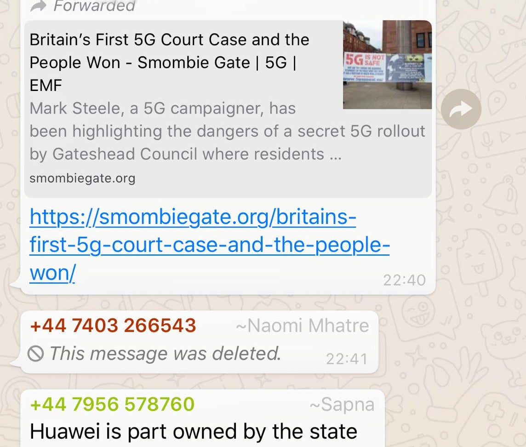Viewport: 526px width, 447px height.
Task: Tap the link preview title Britain's First 5G Court Case
Action: [x=169, y=63]
